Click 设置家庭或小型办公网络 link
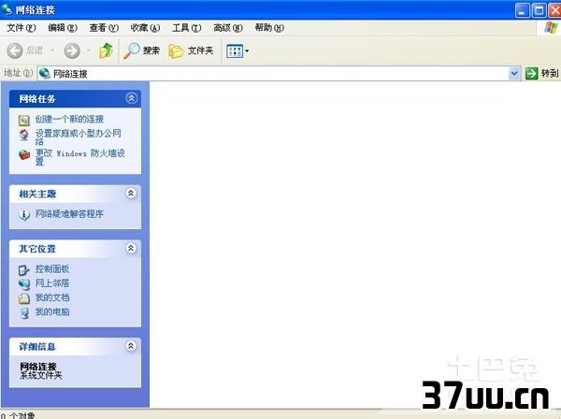This screenshot has height=419, width=561. point(79,137)
